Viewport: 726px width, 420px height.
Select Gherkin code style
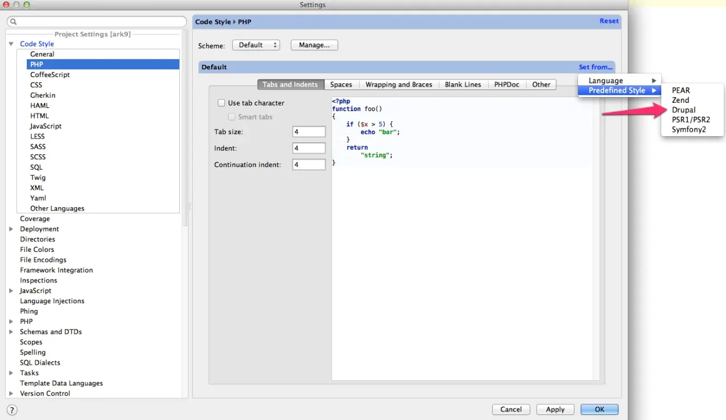click(43, 96)
